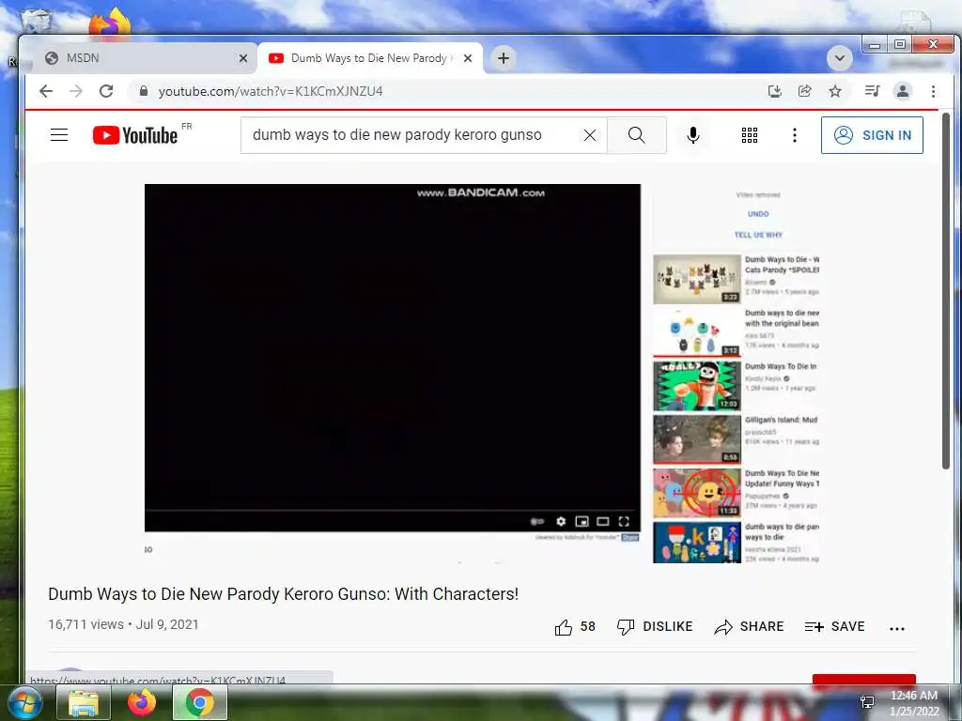Open the Chrome profile avatar
Screen dimensions: 962x721
click(x=903, y=91)
